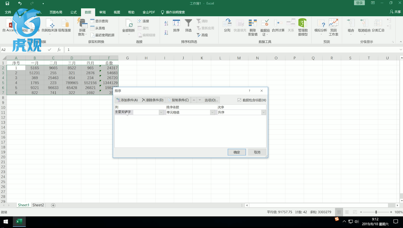
Task: Switch to Sheet2 worksheet tab
Action: click(x=38, y=205)
